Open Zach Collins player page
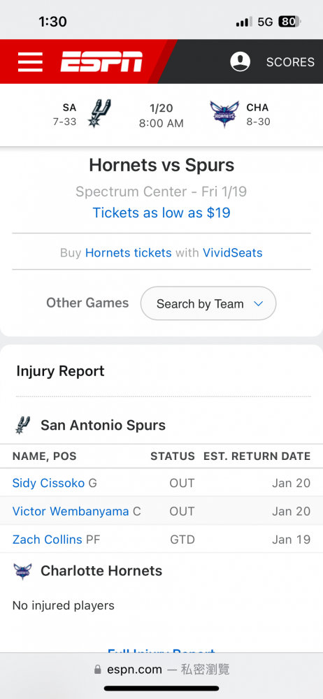The width and height of the screenshot is (323, 699). click(x=48, y=540)
